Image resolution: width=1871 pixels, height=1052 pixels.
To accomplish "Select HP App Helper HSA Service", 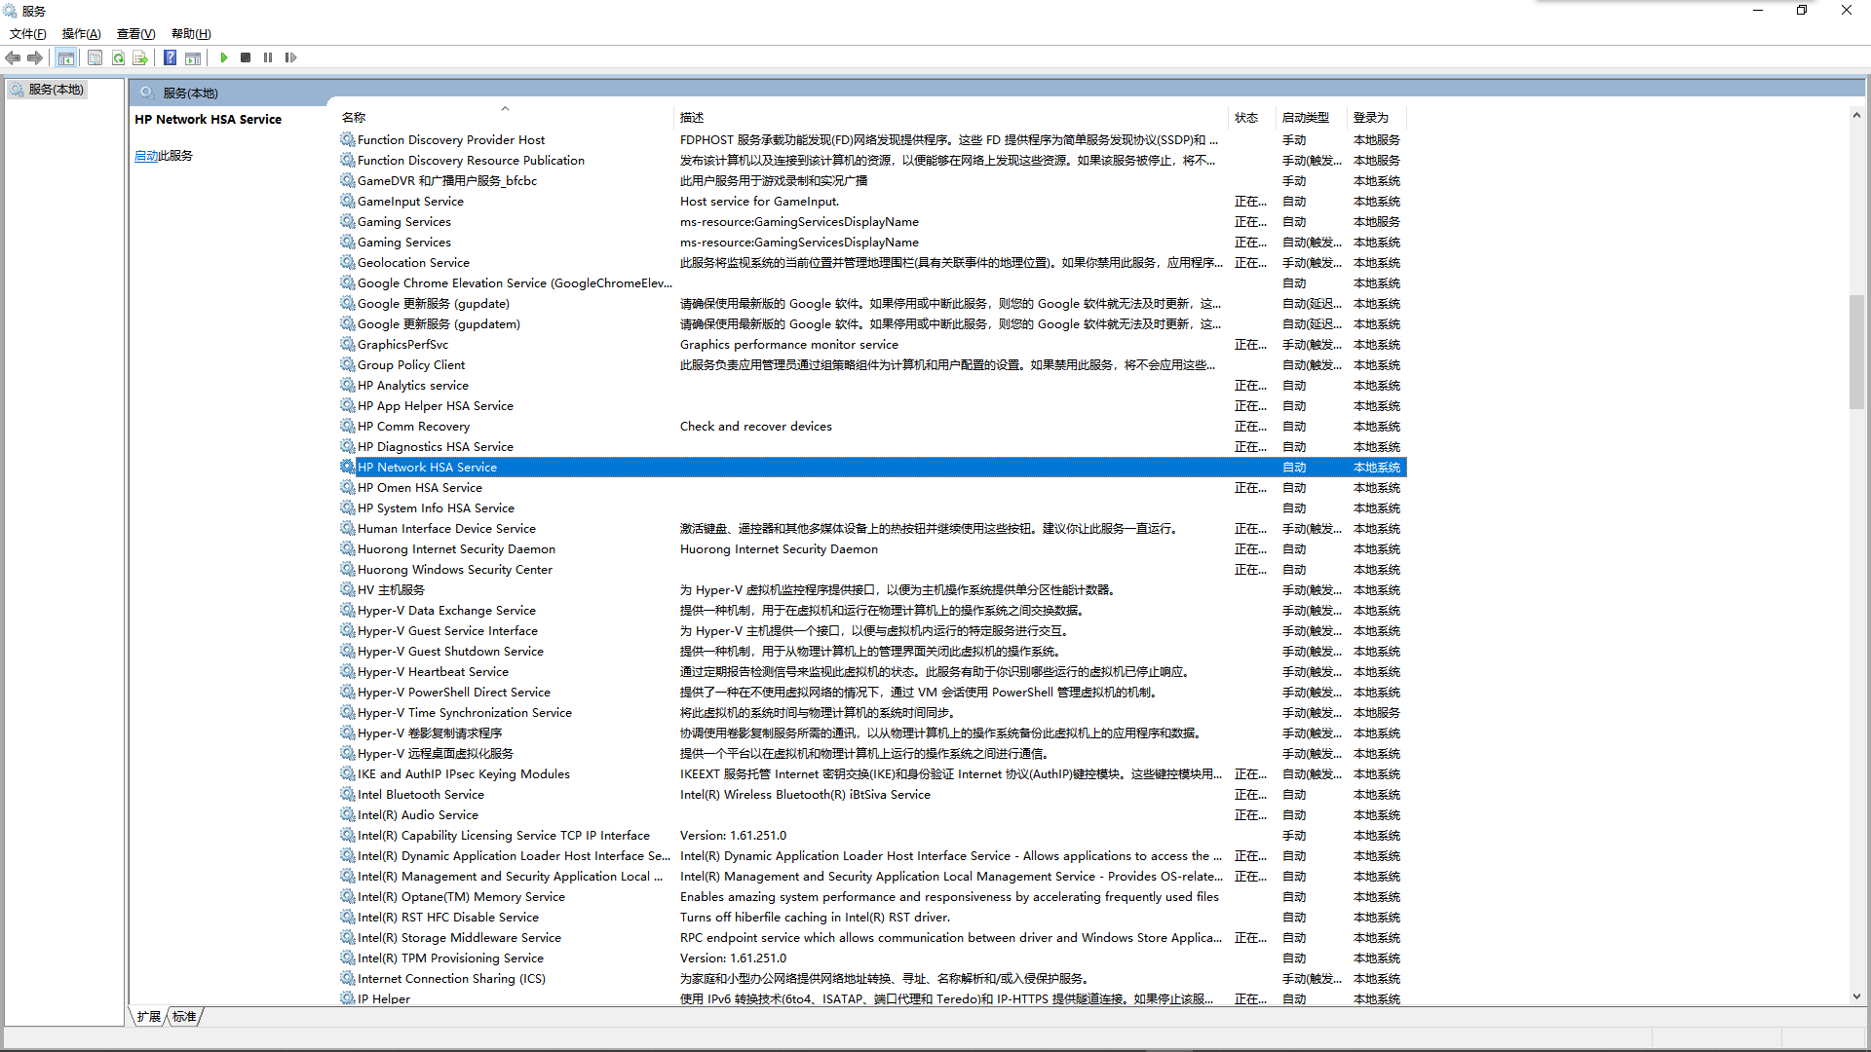I will click(x=872, y=405).
